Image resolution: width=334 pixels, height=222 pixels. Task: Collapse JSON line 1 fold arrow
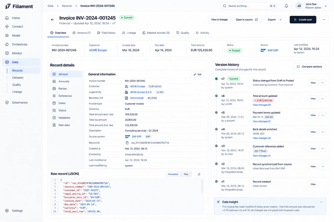point(58,180)
